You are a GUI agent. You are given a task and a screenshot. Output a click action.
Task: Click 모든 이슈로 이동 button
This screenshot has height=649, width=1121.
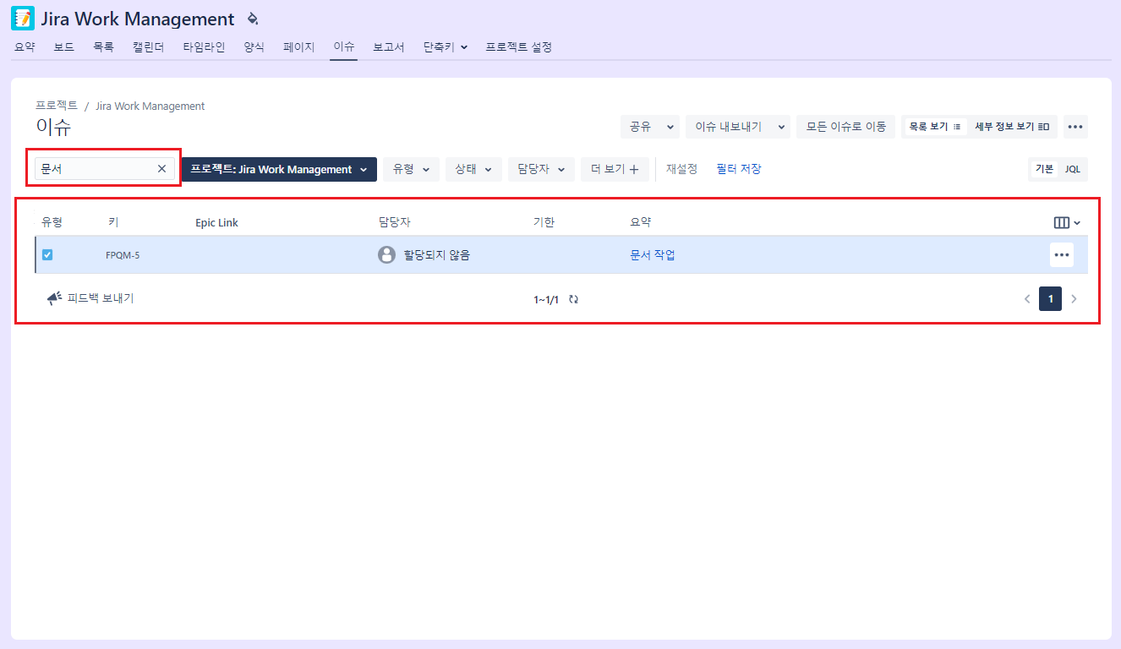[x=845, y=127]
